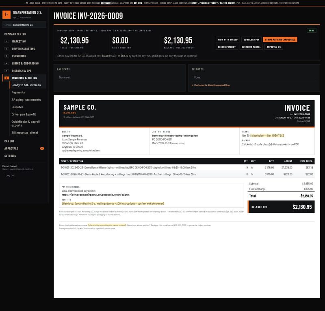Click the highlighted Remit-to placeholder text
Image resolution: width=325 pixels, height=311 pixels.
pos(113,204)
